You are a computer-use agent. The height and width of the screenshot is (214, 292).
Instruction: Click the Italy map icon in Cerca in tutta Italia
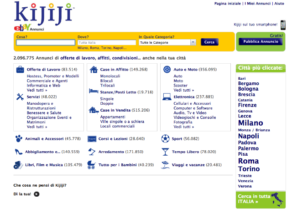(x=277, y=199)
